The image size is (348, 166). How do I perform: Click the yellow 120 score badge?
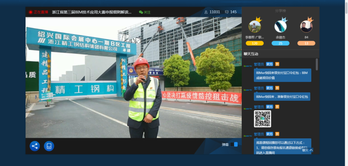click(x=255, y=43)
